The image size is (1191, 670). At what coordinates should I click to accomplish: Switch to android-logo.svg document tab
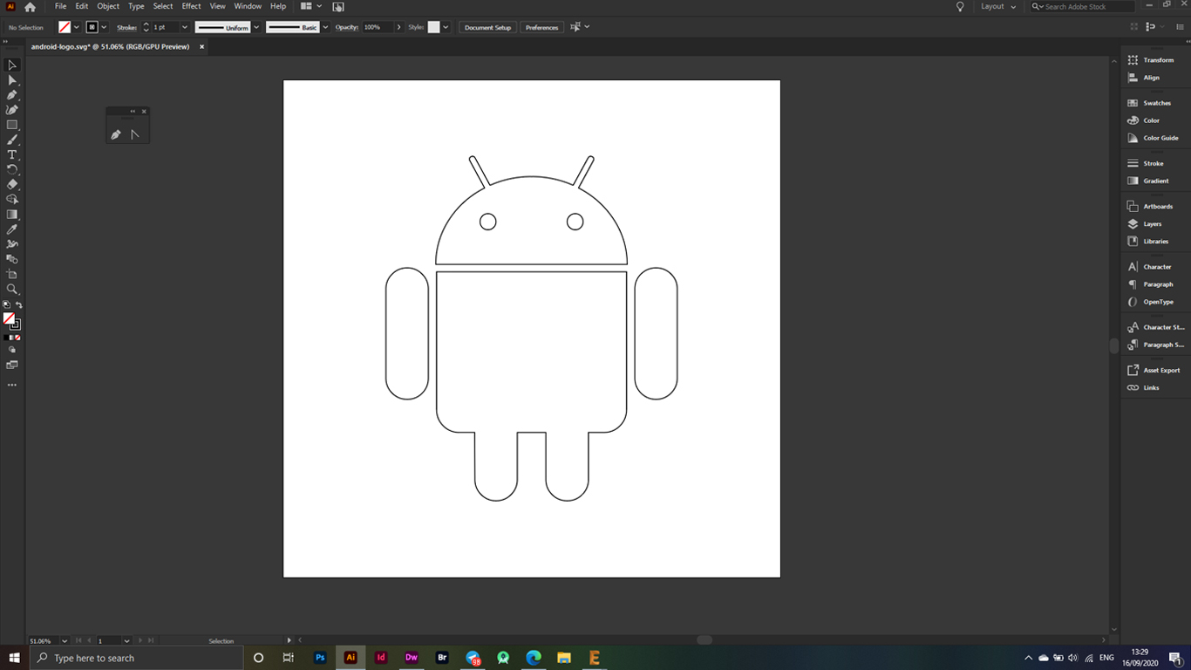pyautogui.click(x=110, y=47)
